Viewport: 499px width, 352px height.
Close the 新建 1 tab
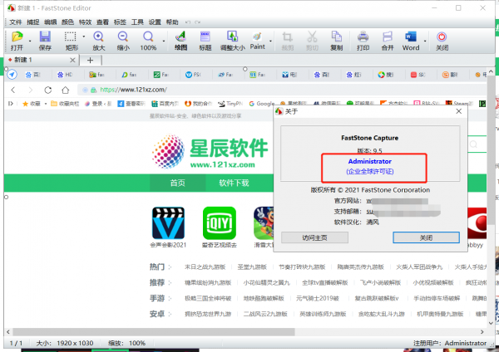pyautogui.click(x=72, y=60)
